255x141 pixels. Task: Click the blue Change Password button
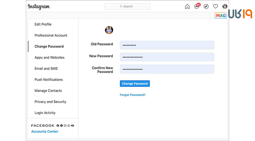pos(135,84)
